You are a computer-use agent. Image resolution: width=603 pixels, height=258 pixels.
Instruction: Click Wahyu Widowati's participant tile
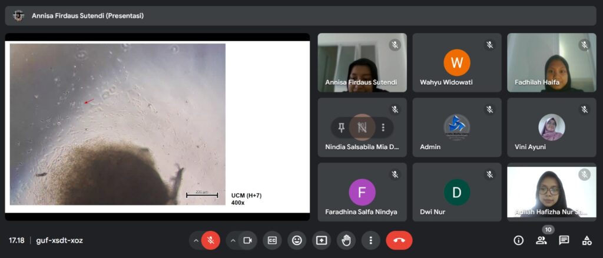[x=457, y=62]
